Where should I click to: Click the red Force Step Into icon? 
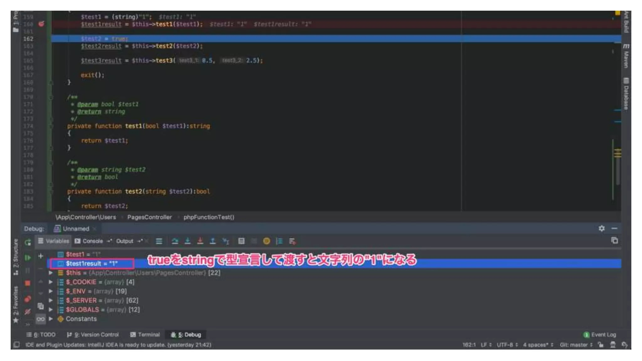[x=200, y=241]
